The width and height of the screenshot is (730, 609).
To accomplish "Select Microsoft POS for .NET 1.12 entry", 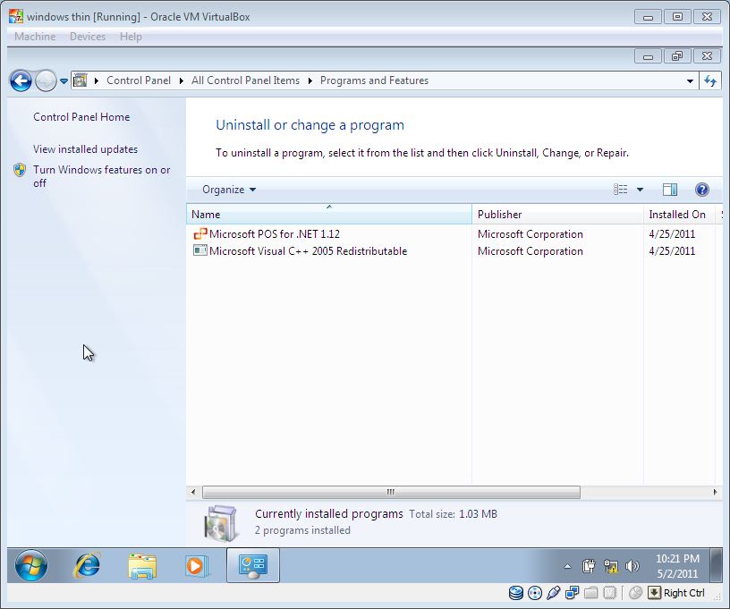I will [275, 234].
